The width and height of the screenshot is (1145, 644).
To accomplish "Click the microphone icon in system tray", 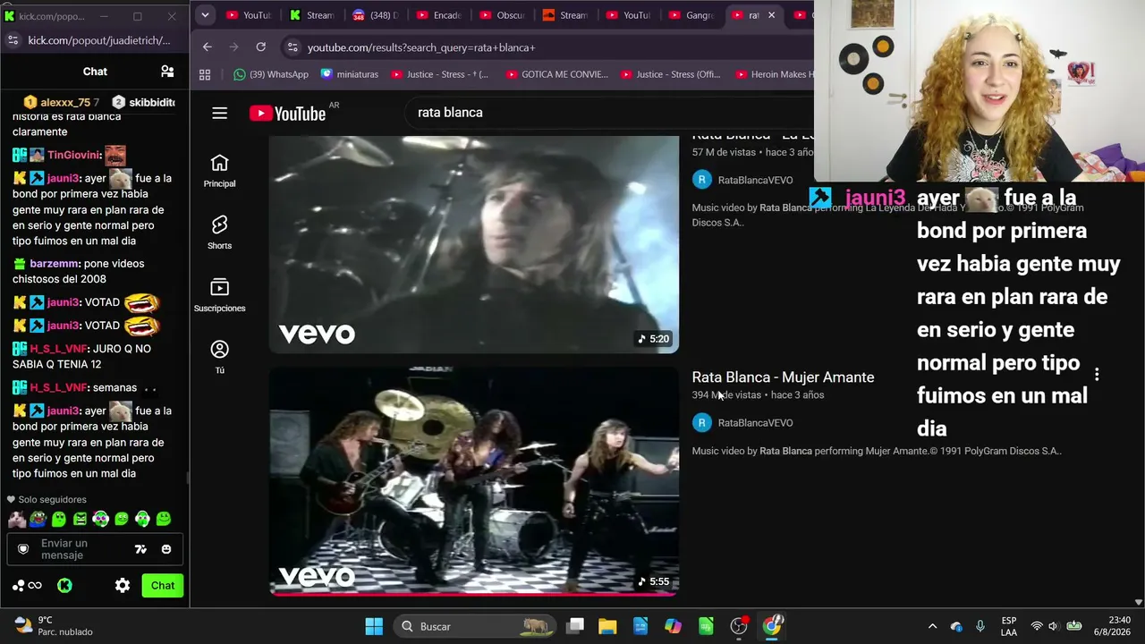I will click(980, 626).
